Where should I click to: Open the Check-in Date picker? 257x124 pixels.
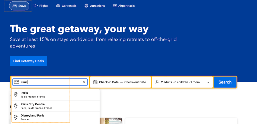(109, 82)
